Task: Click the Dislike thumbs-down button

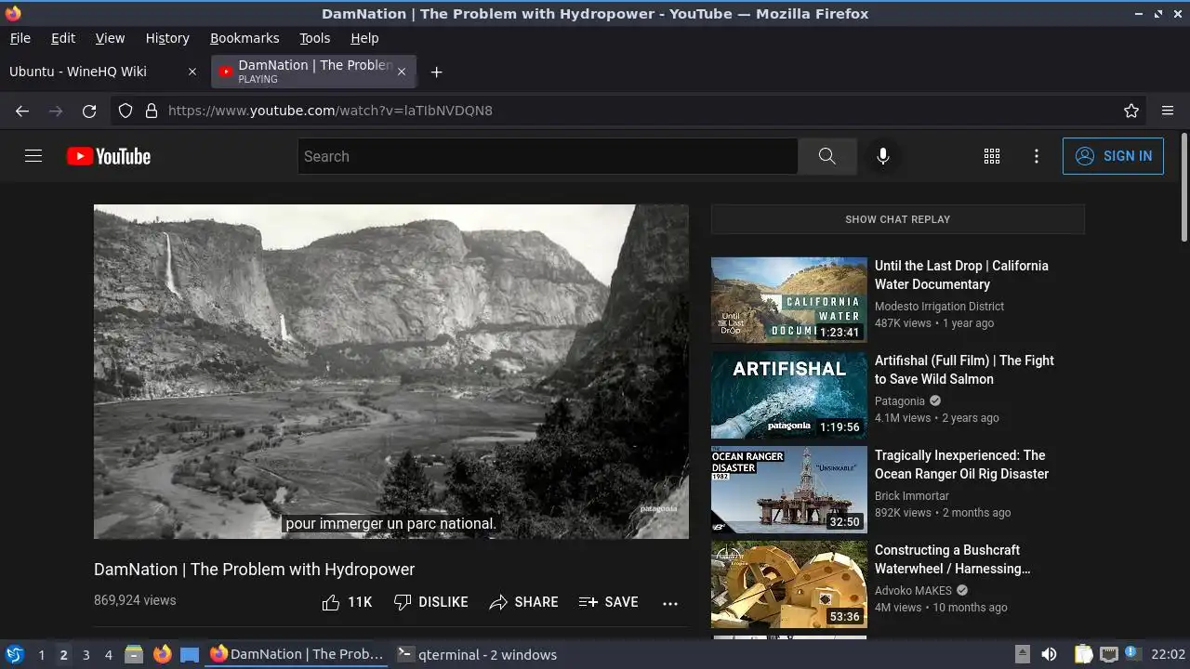Action: click(430, 602)
